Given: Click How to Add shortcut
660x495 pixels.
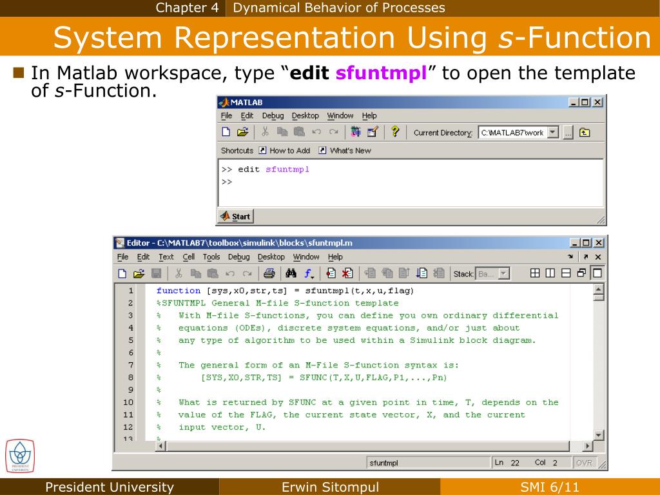Looking at the screenshot, I should (x=284, y=151).
